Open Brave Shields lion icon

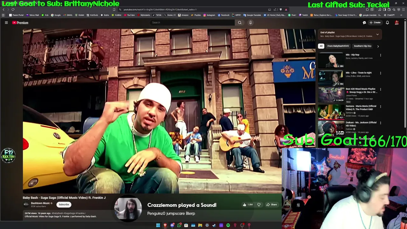pos(280,10)
